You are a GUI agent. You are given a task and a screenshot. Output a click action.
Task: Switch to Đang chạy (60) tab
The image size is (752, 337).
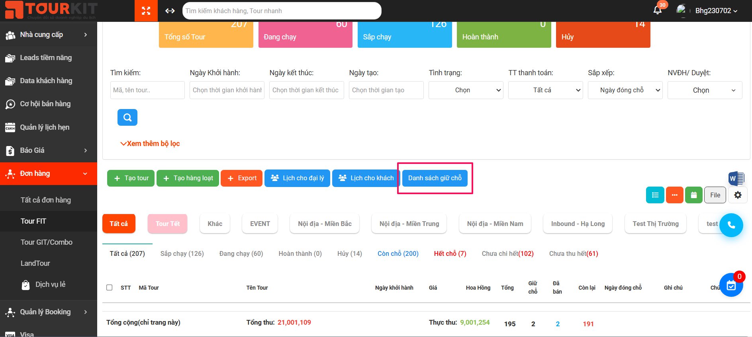tap(241, 253)
